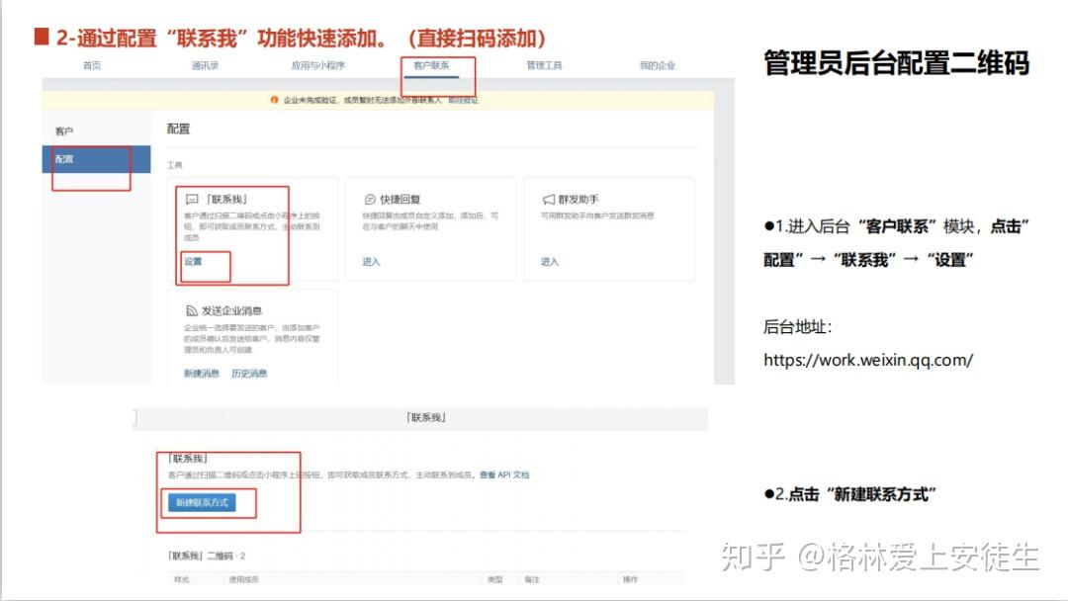The image size is (1068, 601).
Task: Click the 群发助手 card title
Action: (x=578, y=200)
